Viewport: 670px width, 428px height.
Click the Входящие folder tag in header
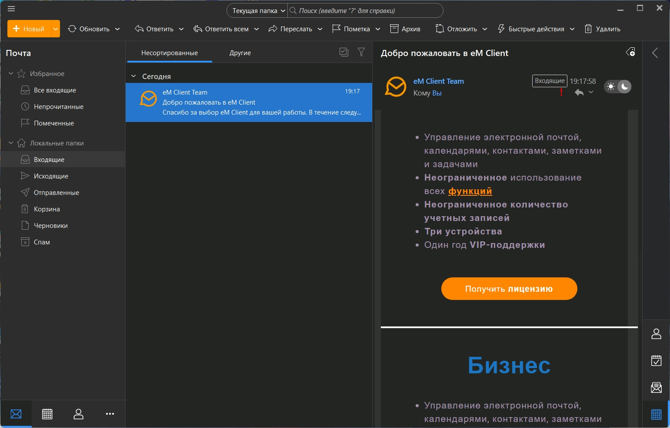pos(550,81)
